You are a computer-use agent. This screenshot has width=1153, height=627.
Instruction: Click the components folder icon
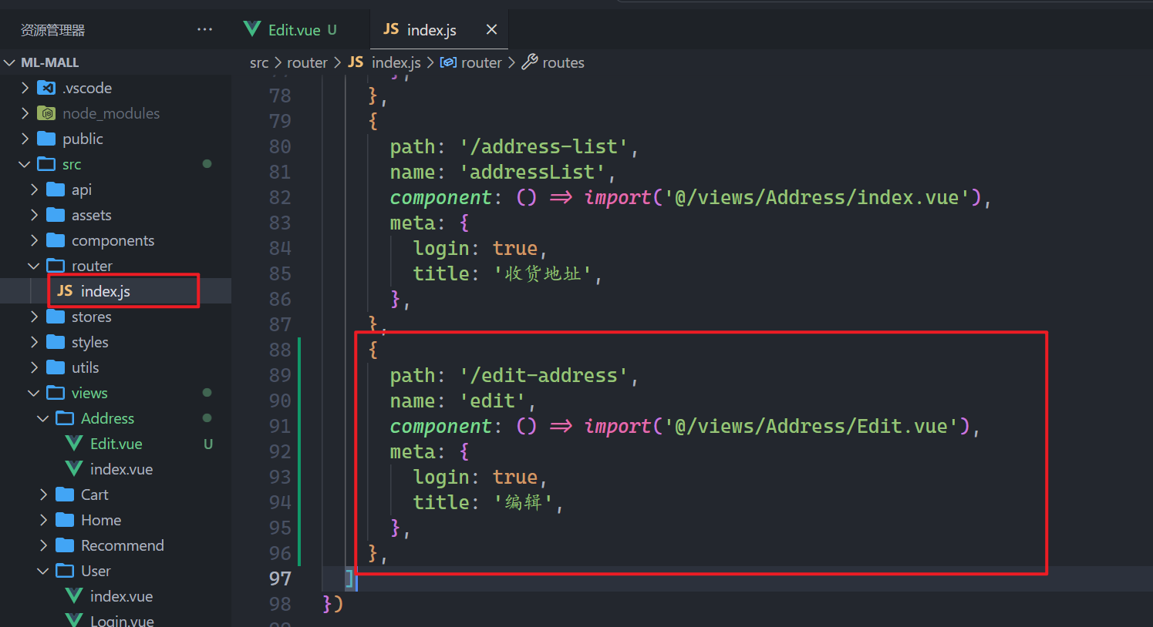coord(56,240)
